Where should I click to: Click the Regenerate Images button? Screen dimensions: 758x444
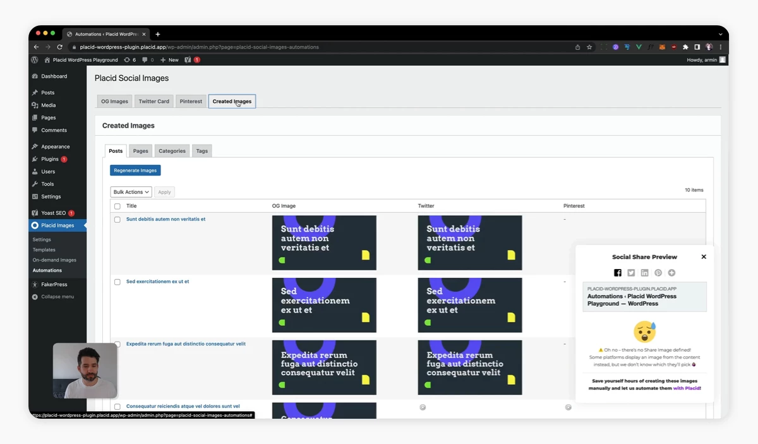(x=135, y=171)
